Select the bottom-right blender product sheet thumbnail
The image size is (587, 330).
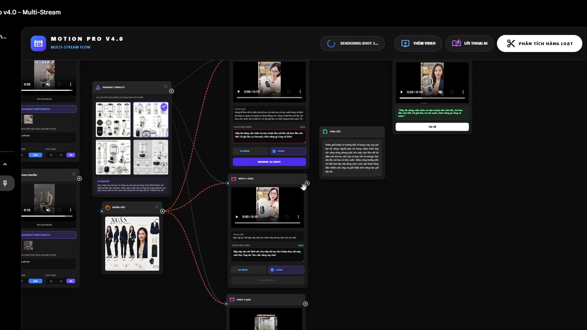pos(151,157)
